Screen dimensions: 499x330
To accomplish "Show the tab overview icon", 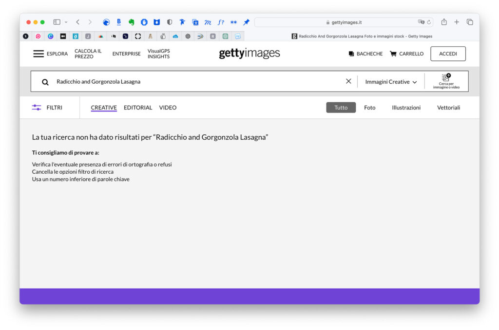I will tap(470, 22).
